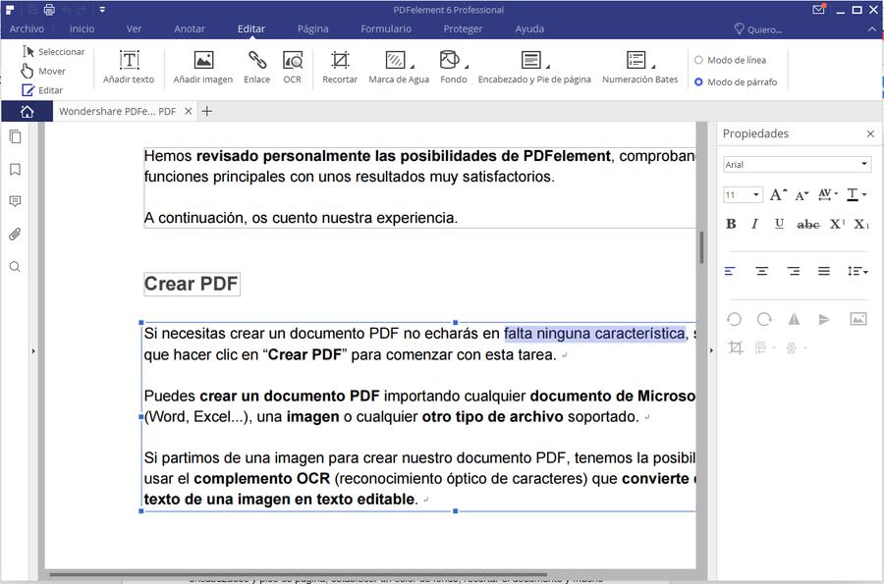Image resolution: width=884 pixels, height=584 pixels.
Task: Apply italic formatting
Action: tap(755, 224)
